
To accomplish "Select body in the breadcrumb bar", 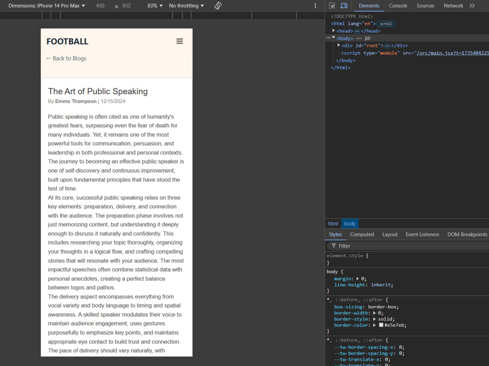I will 350,224.
